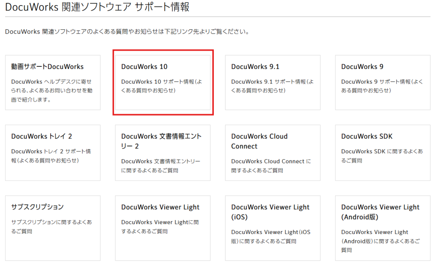The image size is (436, 263).
Task: Click description 'DocuWorks Viewer Light (Android版)に関する'
Action: [x=380, y=241]
